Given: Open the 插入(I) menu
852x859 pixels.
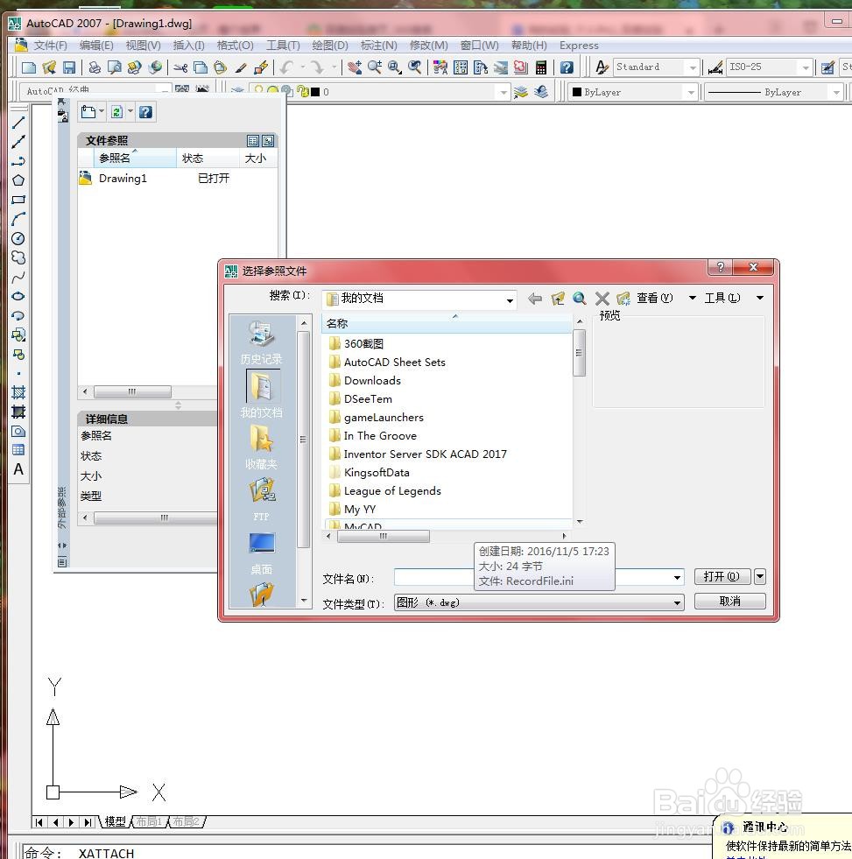Looking at the screenshot, I should pos(188,46).
